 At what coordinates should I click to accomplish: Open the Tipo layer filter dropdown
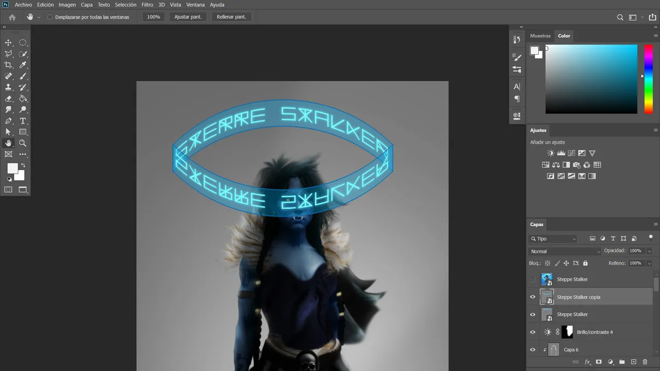point(553,239)
